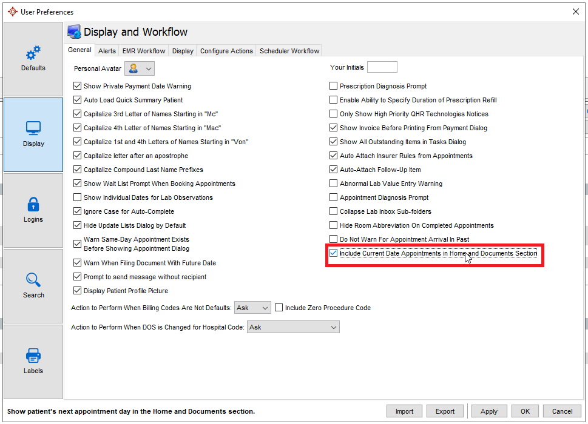Click the Your Initials text field
This screenshot has width=588, height=424.
(382, 67)
